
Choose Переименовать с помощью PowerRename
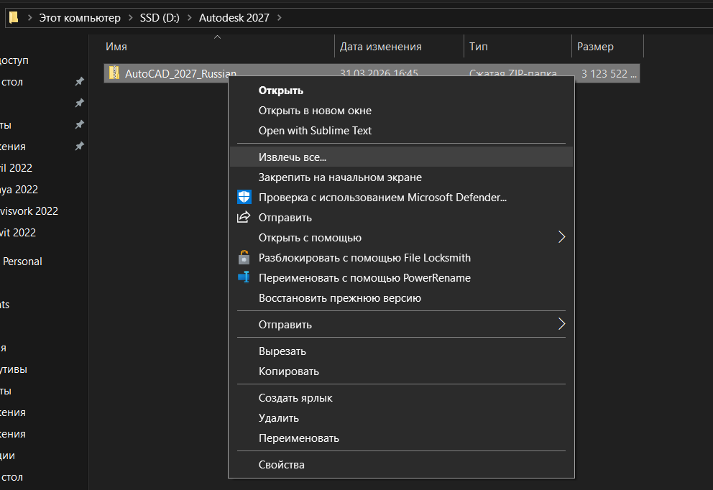click(364, 278)
